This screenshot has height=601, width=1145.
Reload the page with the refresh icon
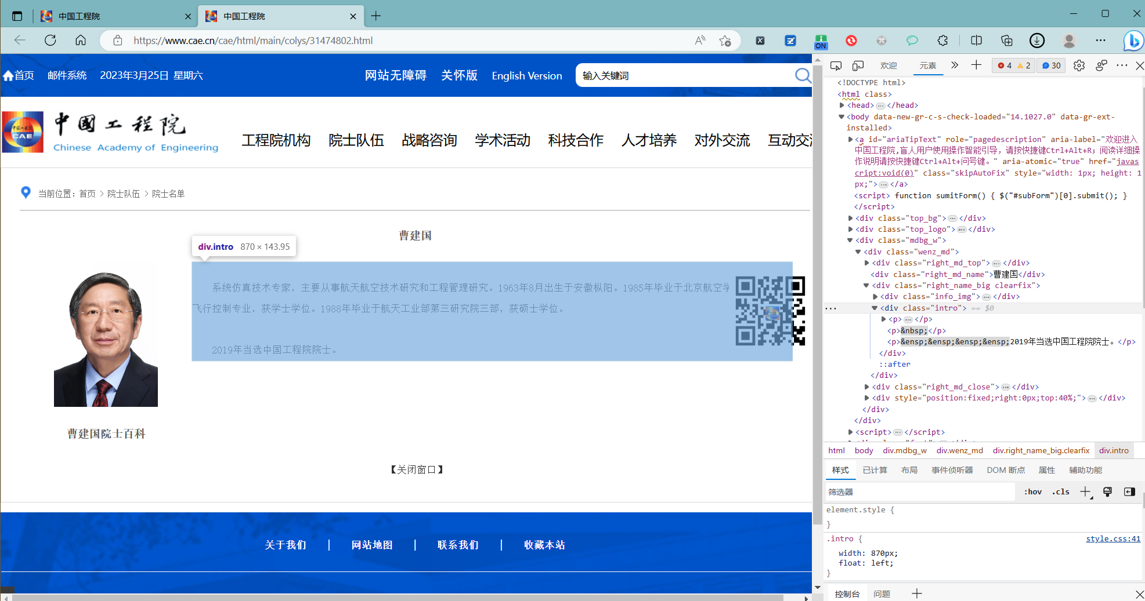coord(50,40)
